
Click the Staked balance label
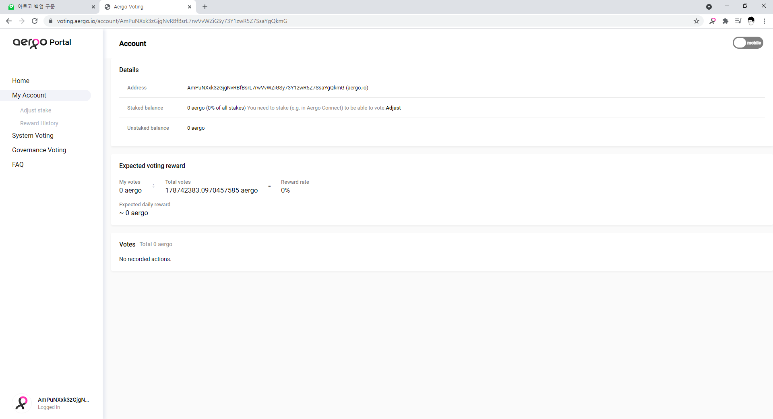(145, 108)
